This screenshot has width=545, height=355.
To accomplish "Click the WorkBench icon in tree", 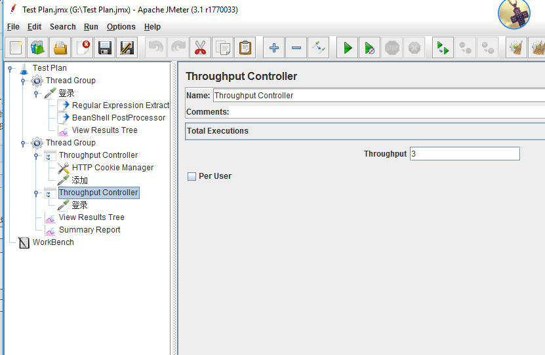I will click(x=24, y=242).
